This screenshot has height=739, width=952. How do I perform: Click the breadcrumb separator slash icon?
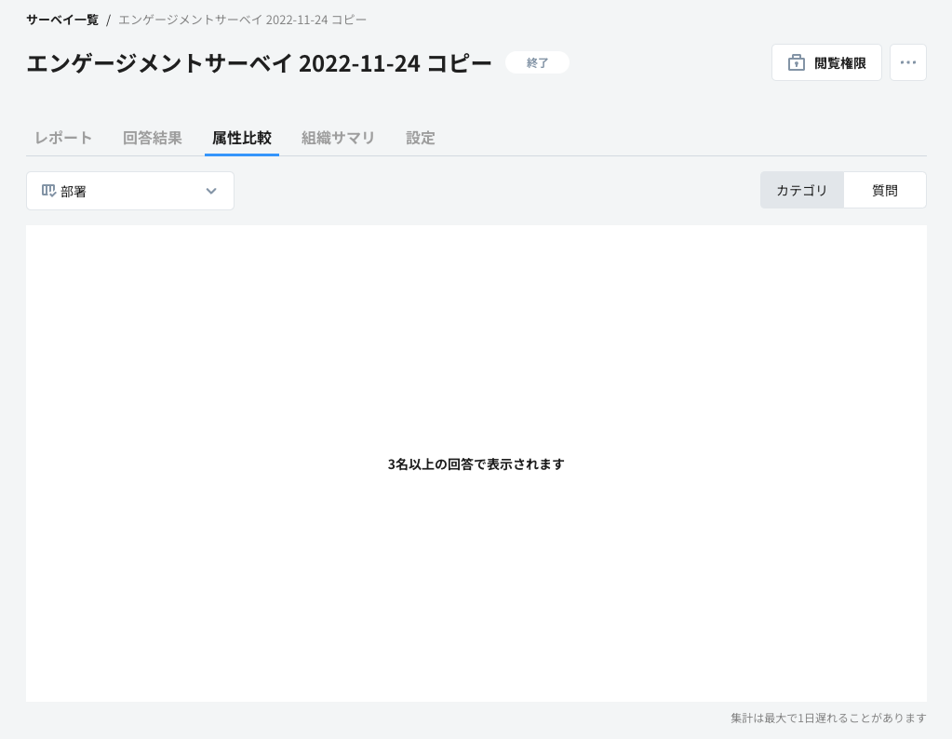107,20
